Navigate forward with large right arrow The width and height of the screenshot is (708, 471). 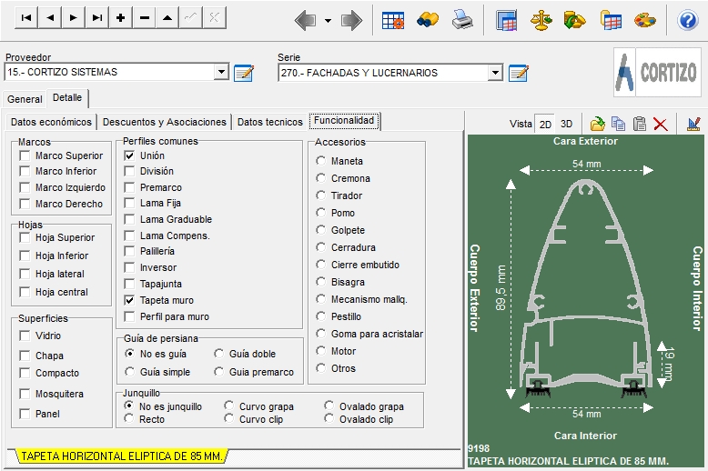[x=352, y=20]
